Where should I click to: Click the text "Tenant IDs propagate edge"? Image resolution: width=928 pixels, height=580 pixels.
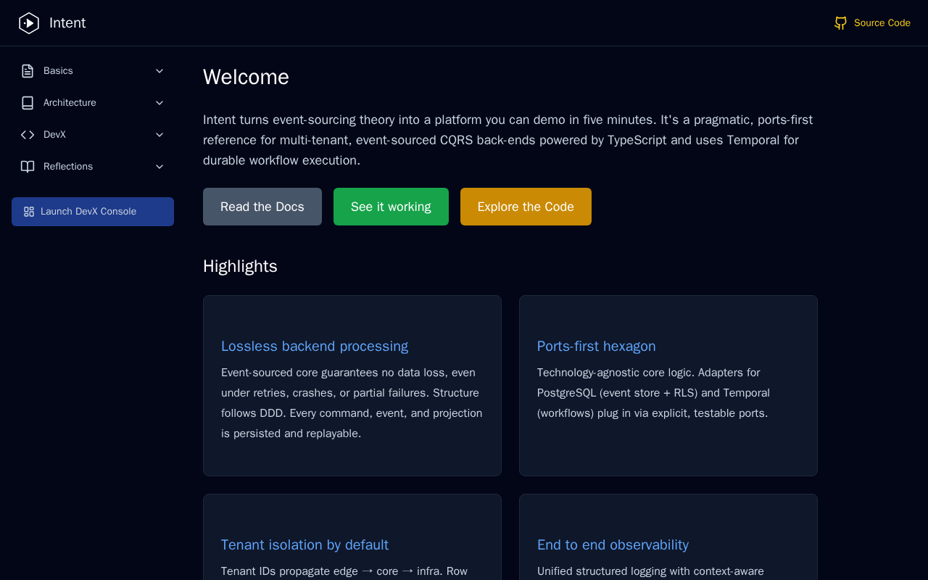click(x=289, y=571)
